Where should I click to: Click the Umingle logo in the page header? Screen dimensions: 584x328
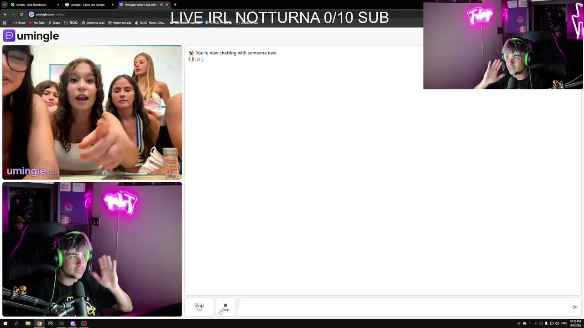[x=31, y=36]
